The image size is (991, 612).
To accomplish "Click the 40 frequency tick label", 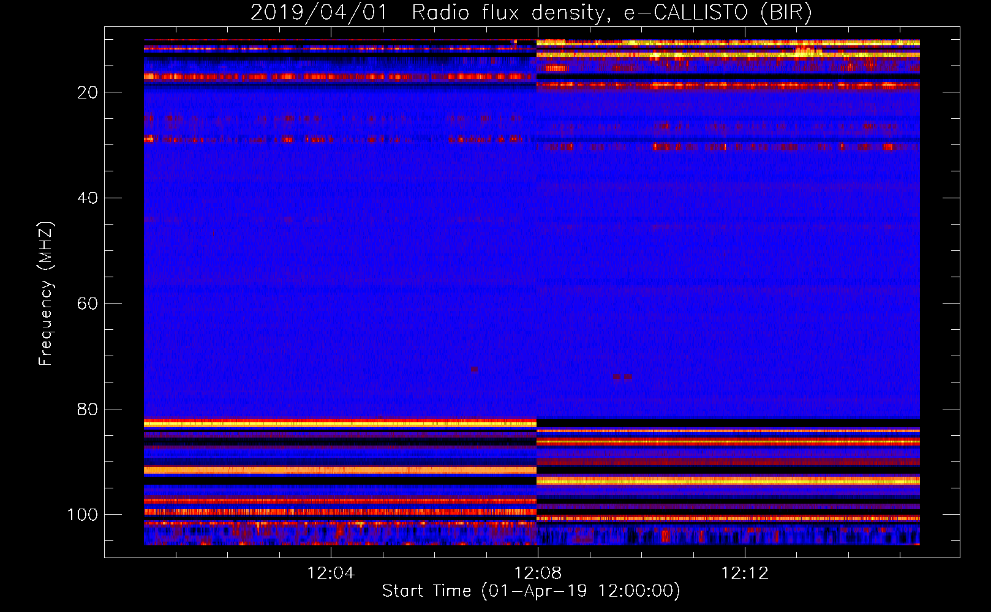I will [88, 198].
